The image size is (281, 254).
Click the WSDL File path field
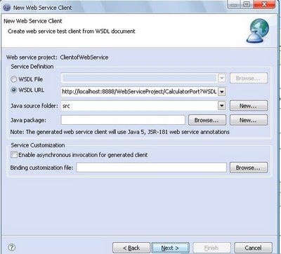pyautogui.click(x=139, y=79)
